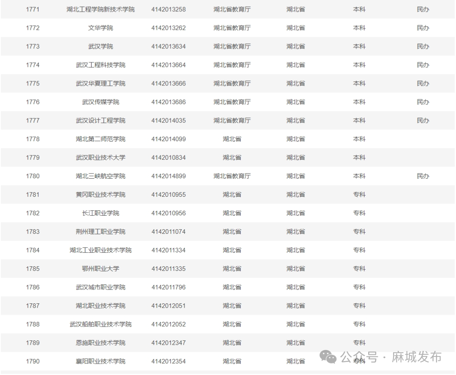Select serial number 1771

click(33, 9)
